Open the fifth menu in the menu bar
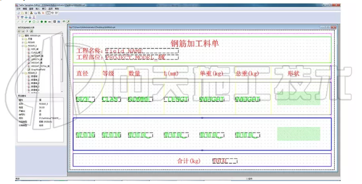The width and height of the screenshot is (362, 184). pos(44,9)
